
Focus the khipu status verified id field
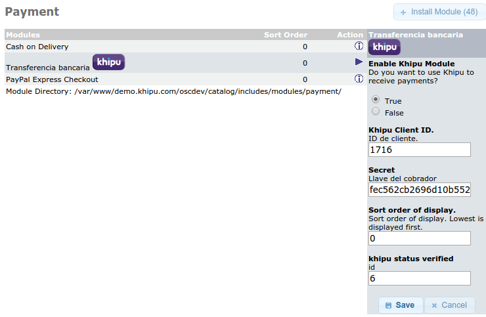pos(420,278)
